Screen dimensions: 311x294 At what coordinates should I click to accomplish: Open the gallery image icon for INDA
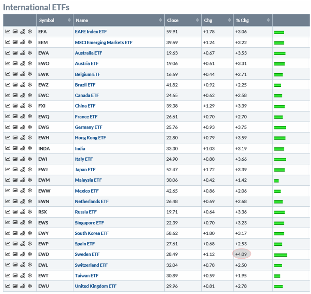point(15,148)
